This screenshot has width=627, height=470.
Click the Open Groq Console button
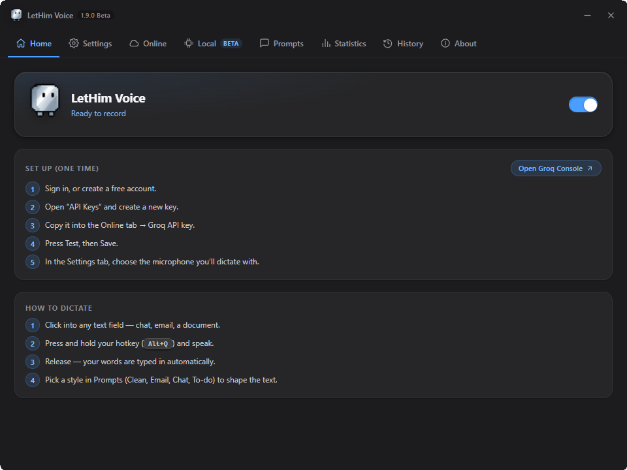click(x=556, y=168)
